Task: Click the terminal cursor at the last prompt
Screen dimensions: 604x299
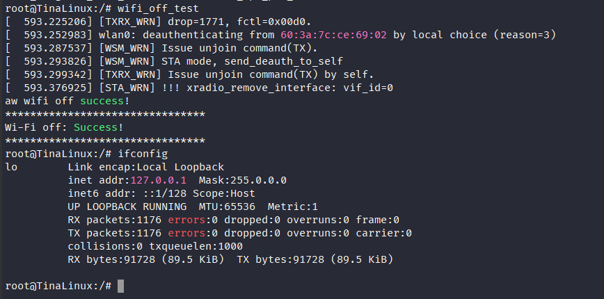Action: pos(120,286)
